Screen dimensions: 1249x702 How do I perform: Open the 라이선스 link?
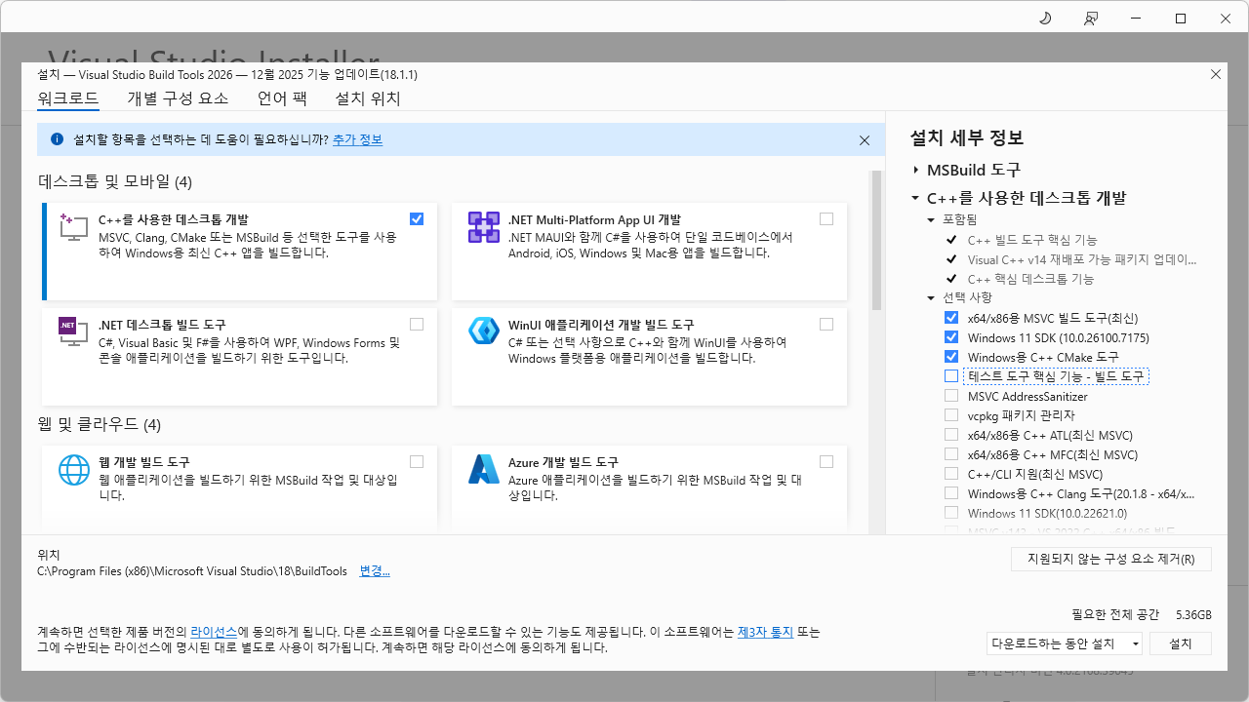click(214, 631)
